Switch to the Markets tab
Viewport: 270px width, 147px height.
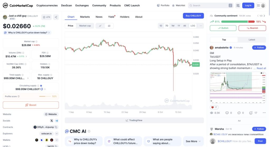(x=85, y=17)
